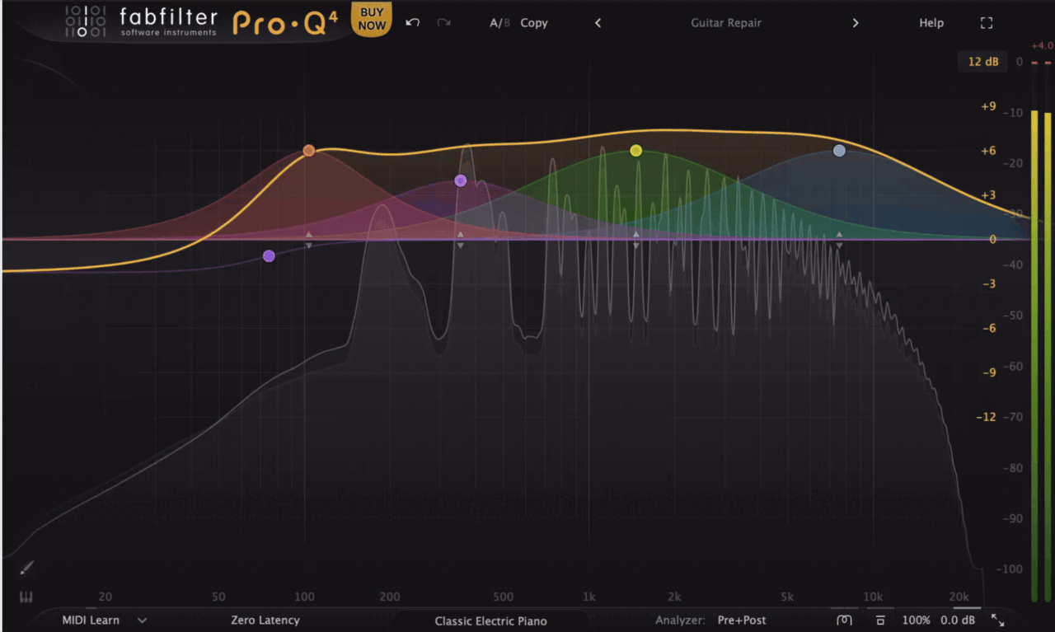Click the redo arrow icon
Screen dimensions: 1055x632
443,23
